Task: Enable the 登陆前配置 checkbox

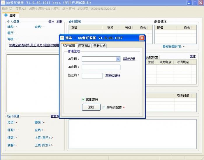Action: pos(104,107)
